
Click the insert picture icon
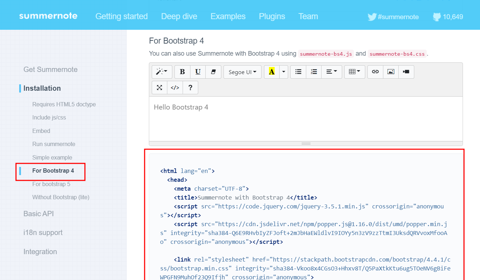point(391,72)
